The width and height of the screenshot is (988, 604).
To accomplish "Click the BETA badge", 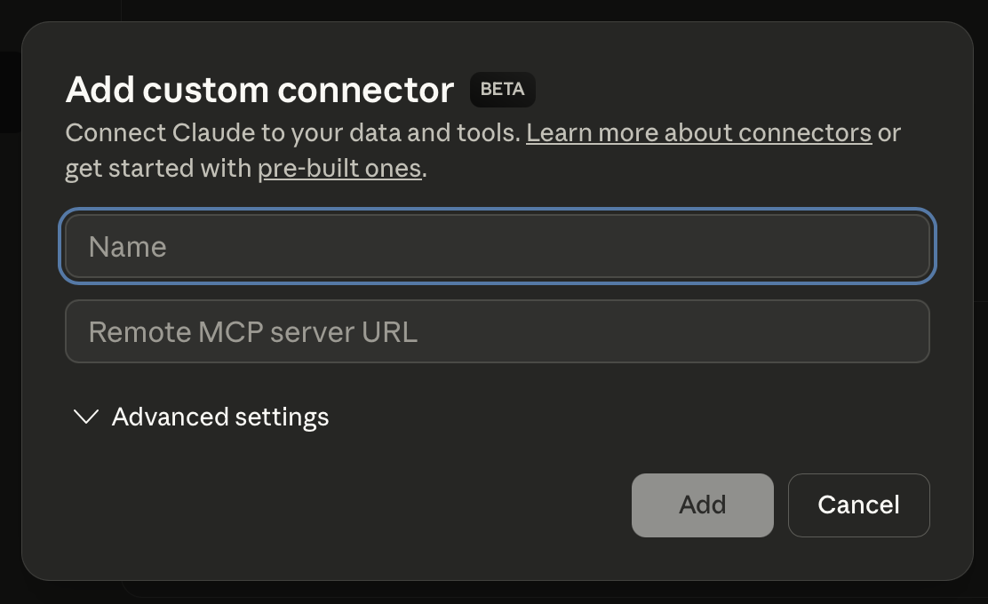I will pos(502,90).
